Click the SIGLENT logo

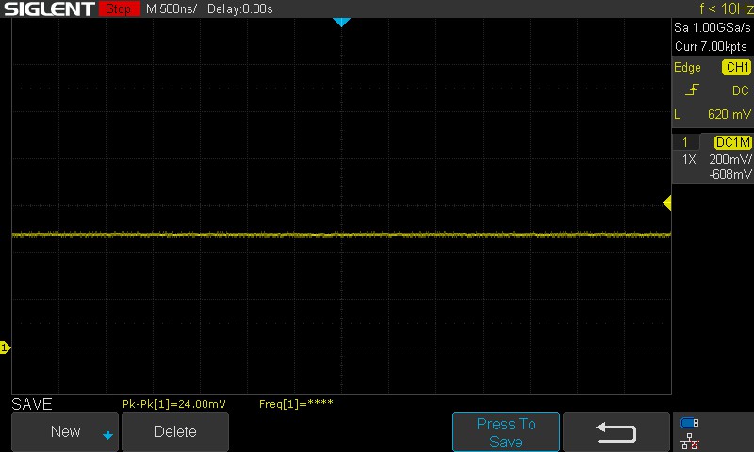coord(49,8)
